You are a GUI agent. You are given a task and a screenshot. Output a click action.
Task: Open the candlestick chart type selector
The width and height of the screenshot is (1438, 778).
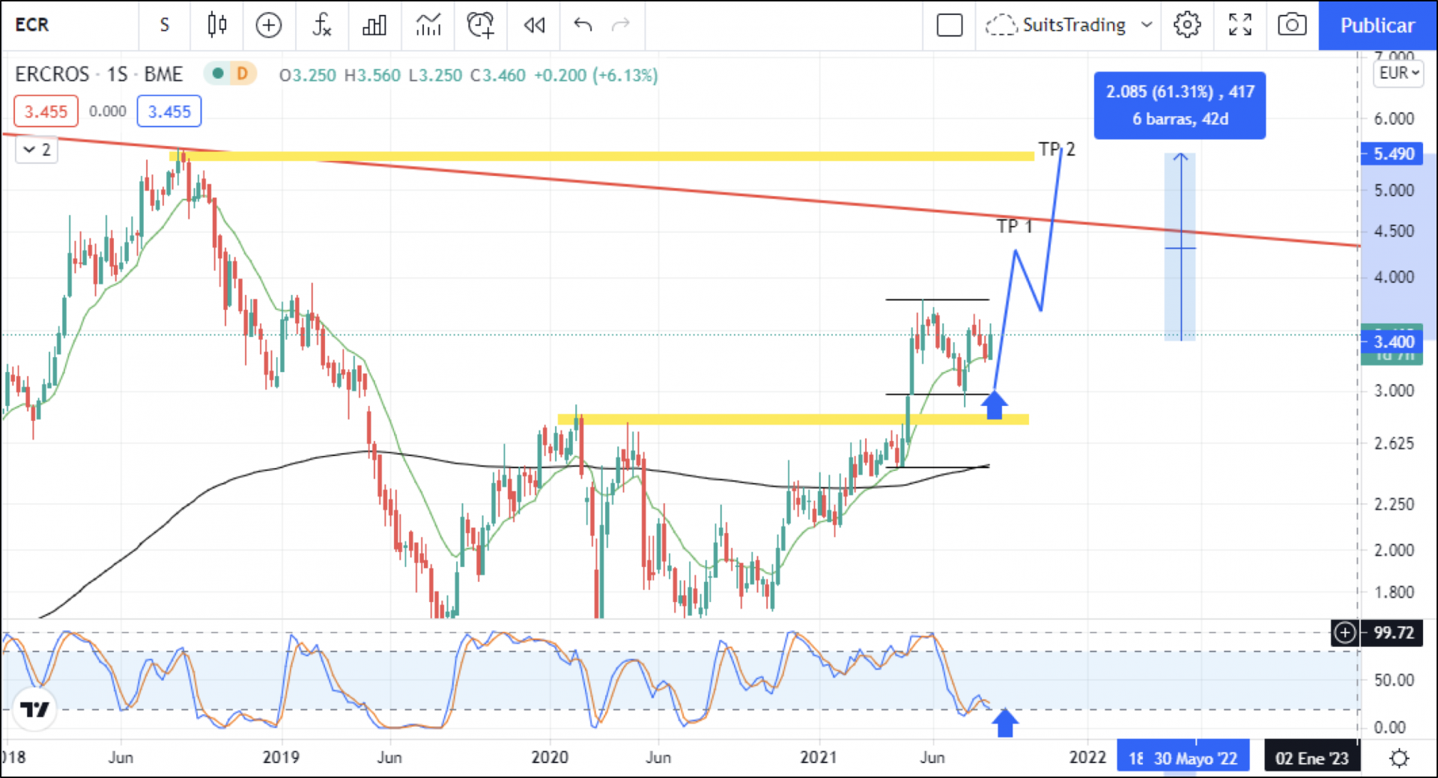click(217, 25)
